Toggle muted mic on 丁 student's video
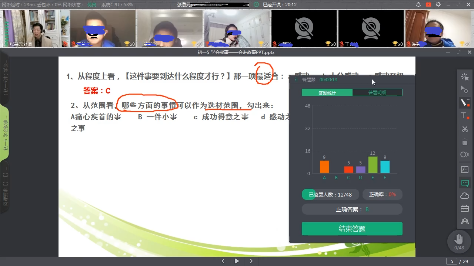This screenshot has width=474, height=266. [341, 44]
